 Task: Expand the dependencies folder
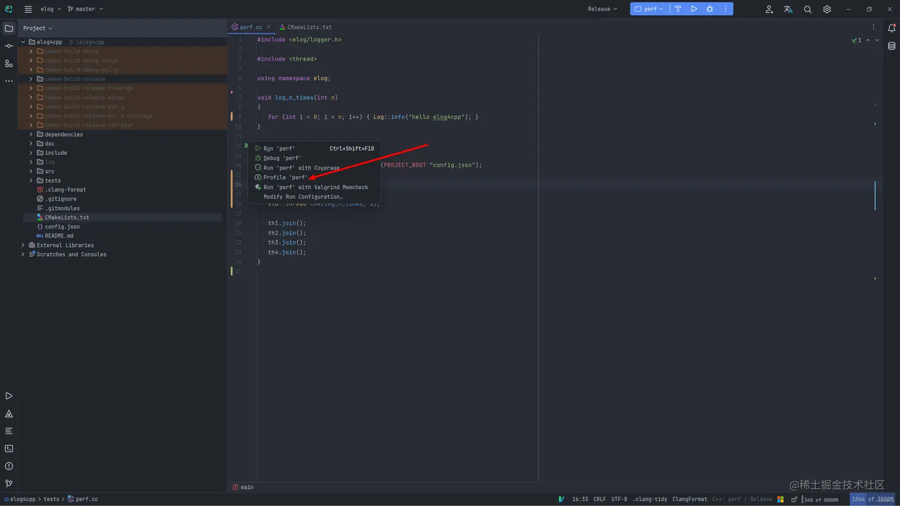tap(31, 135)
